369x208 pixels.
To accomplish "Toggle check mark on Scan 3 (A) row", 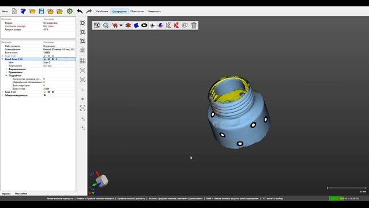I will [x=45, y=92].
